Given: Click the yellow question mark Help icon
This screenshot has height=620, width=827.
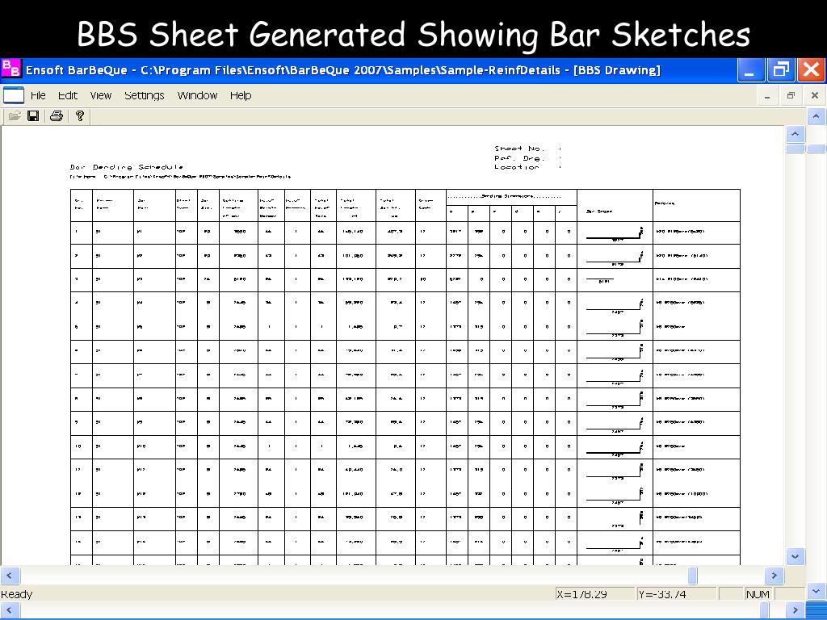Looking at the screenshot, I should [80, 116].
